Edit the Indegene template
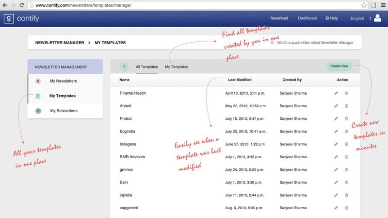This screenshot has height=218, width=388. click(x=336, y=144)
